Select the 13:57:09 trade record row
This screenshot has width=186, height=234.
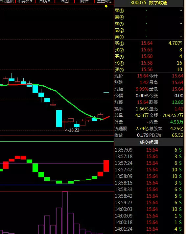(x=149, y=150)
